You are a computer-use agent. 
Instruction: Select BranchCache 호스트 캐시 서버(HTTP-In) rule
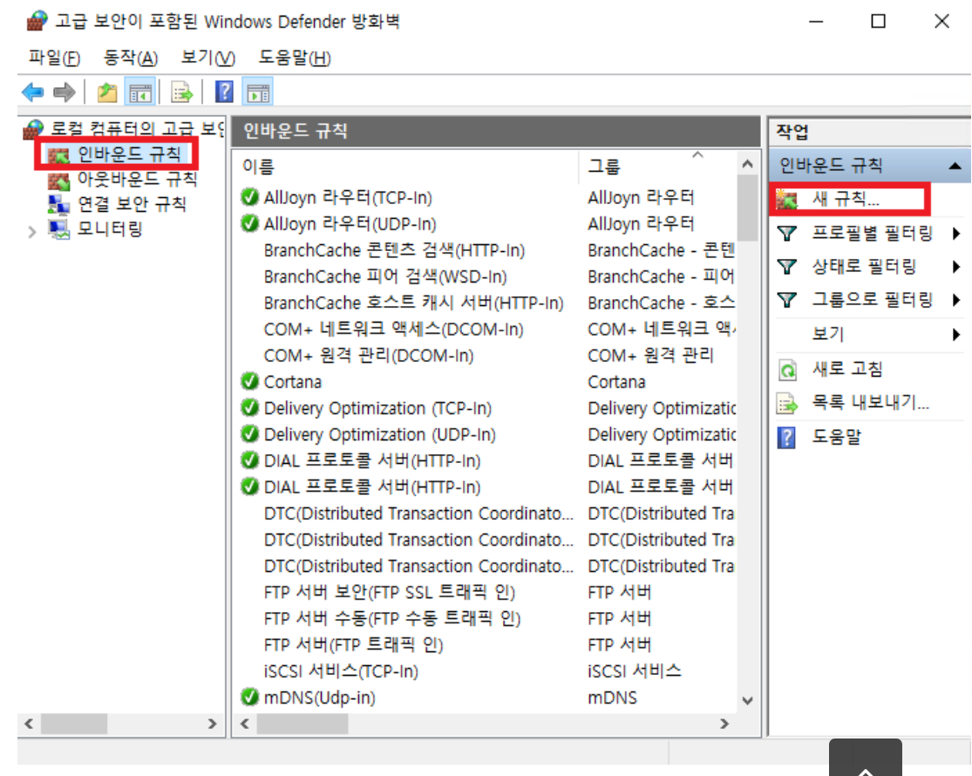click(x=413, y=303)
